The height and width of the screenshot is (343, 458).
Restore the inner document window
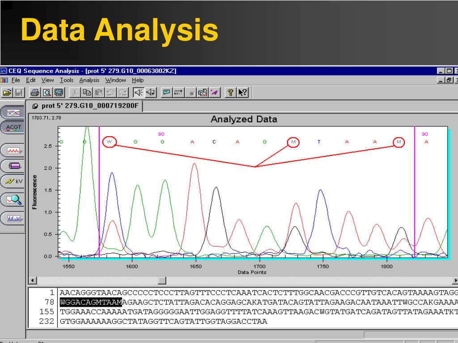[449, 80]
